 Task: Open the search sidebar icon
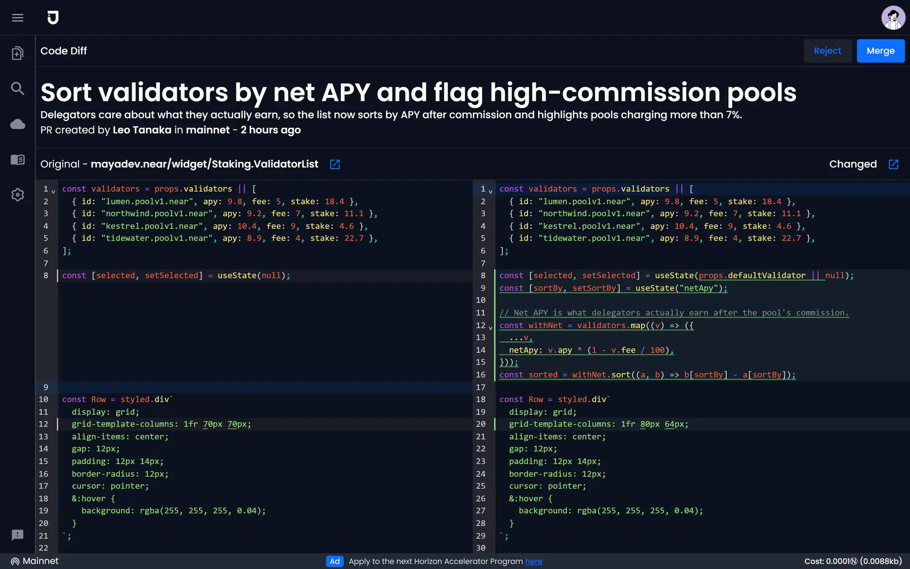[18, 88]
